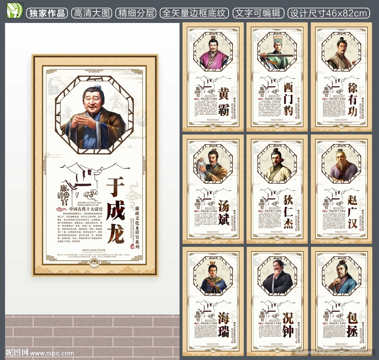
Task: Click the octagonal portrait on the 黄霸 poster
Action: pyautogui.click(x=213, y=51)
